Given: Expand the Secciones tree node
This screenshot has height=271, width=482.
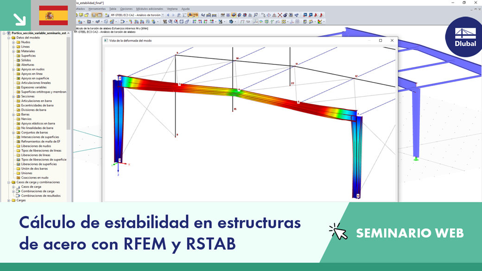Looking at the screenshot, I should (x=13, y=96).
